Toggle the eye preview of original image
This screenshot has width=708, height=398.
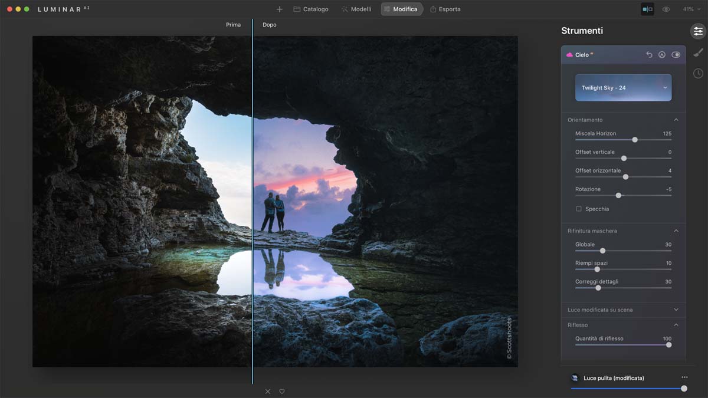coord(666,9)
